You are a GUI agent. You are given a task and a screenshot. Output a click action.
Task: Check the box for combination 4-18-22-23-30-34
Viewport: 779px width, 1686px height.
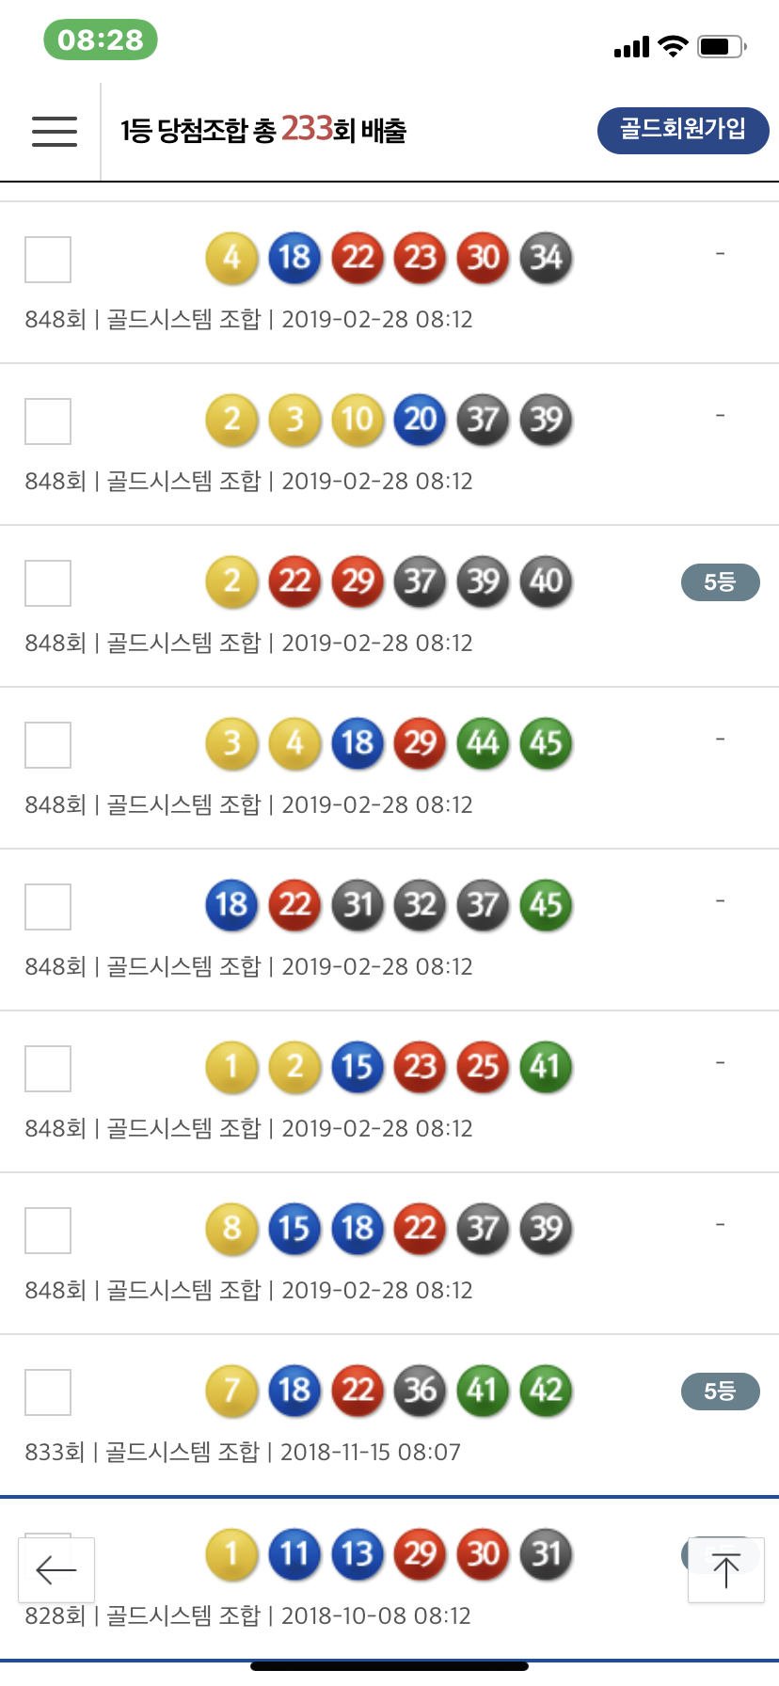pos(48,259)
